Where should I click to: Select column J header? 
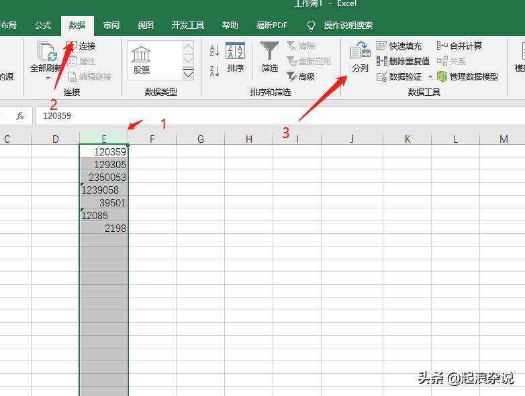[x=352, y=139]
